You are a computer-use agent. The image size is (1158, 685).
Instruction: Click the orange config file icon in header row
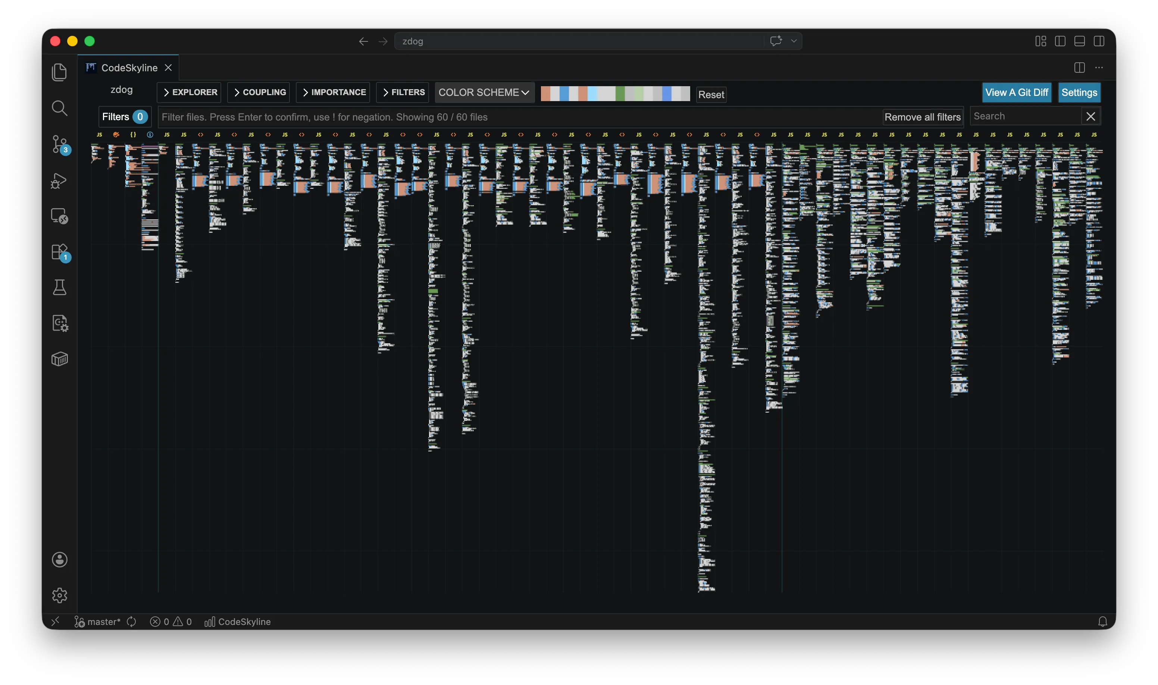[x=116, y=135]
